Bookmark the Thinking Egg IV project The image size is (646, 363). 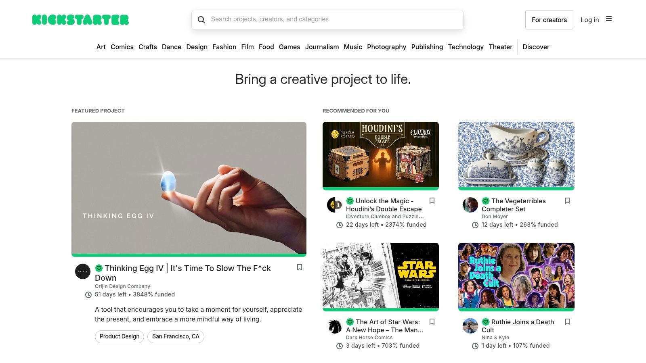tap(300, 267)
